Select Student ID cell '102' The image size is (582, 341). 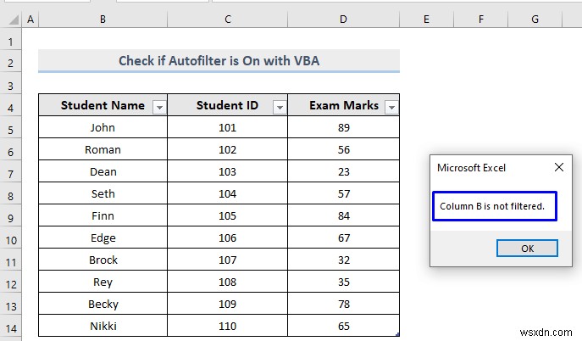click(x=228, y=149)
